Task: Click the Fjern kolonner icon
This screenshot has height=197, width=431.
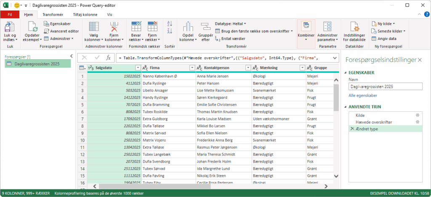Action: [114, 26]
